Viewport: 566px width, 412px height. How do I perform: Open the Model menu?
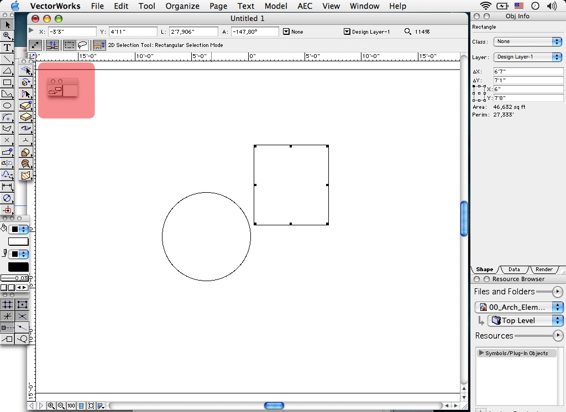[x=276, y=6]
